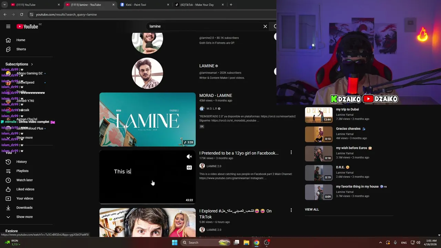Viewport: 441px width, 248px height.
Task: Expand Show more under Subscriptions
Action: (24, 138)
